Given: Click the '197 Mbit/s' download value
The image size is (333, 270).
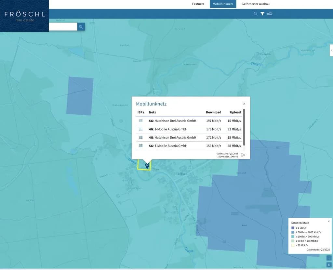Looking at the screenshot, I should 214,121.
